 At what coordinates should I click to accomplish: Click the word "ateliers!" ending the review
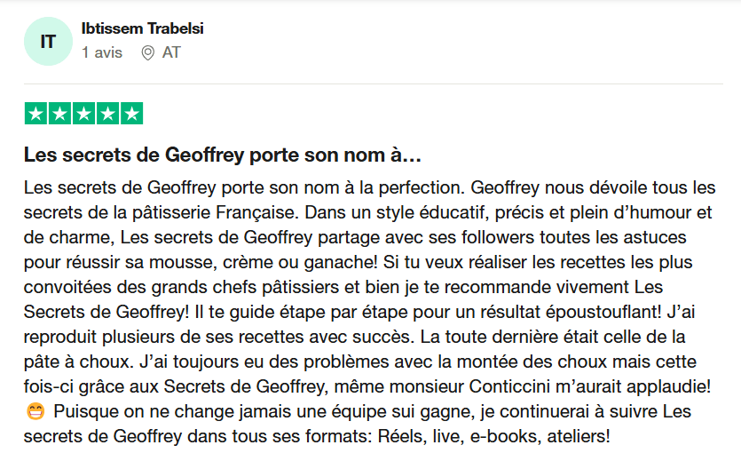579,436
